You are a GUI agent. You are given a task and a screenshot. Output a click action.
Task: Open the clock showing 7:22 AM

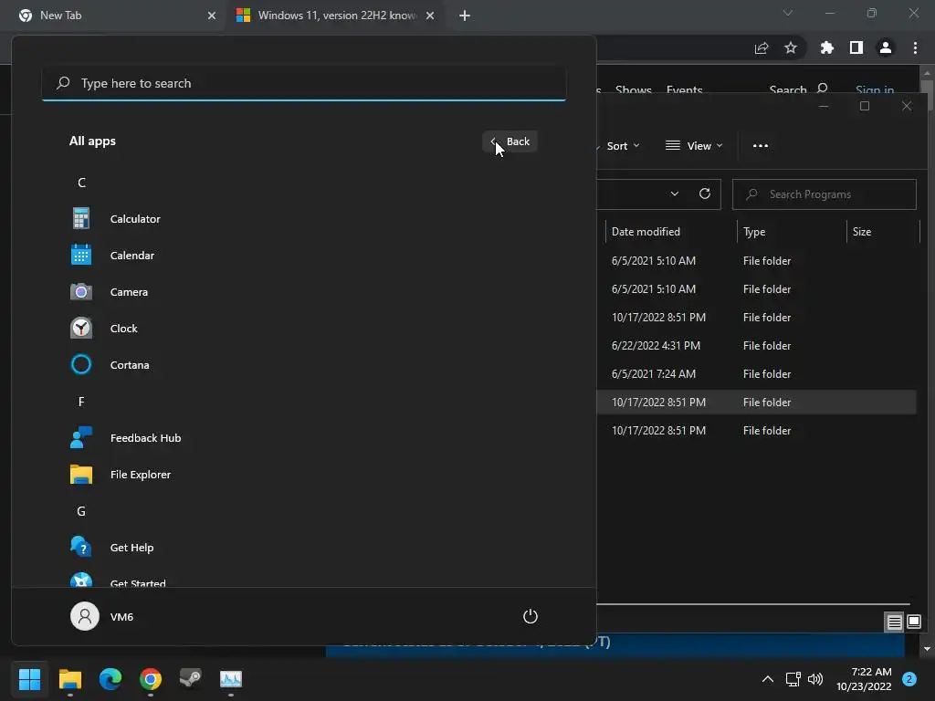pos(864,679)
